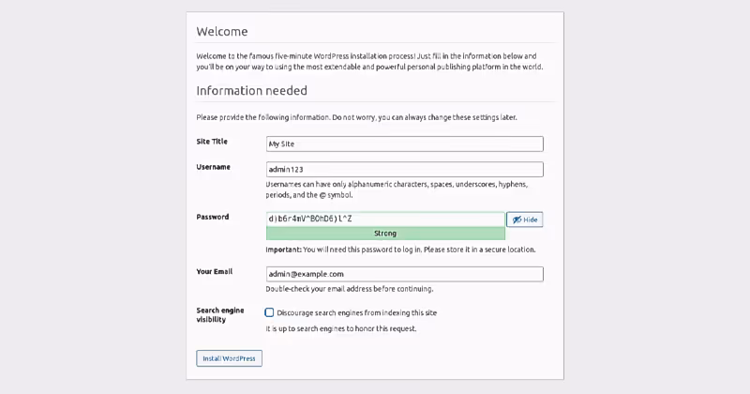
Task: Click the "Username" field label
Action: 214,167
